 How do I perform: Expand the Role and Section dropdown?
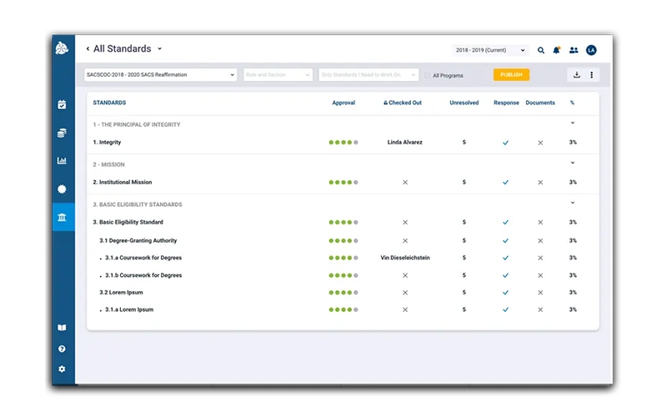pyautogui.click(x=278, y=75)
